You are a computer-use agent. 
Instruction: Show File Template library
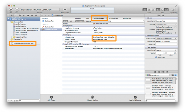[x=155, y=72]
